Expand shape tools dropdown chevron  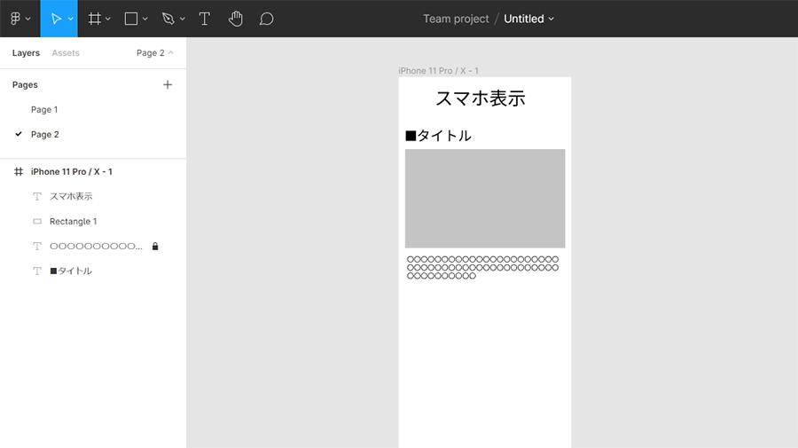point(145,19)
